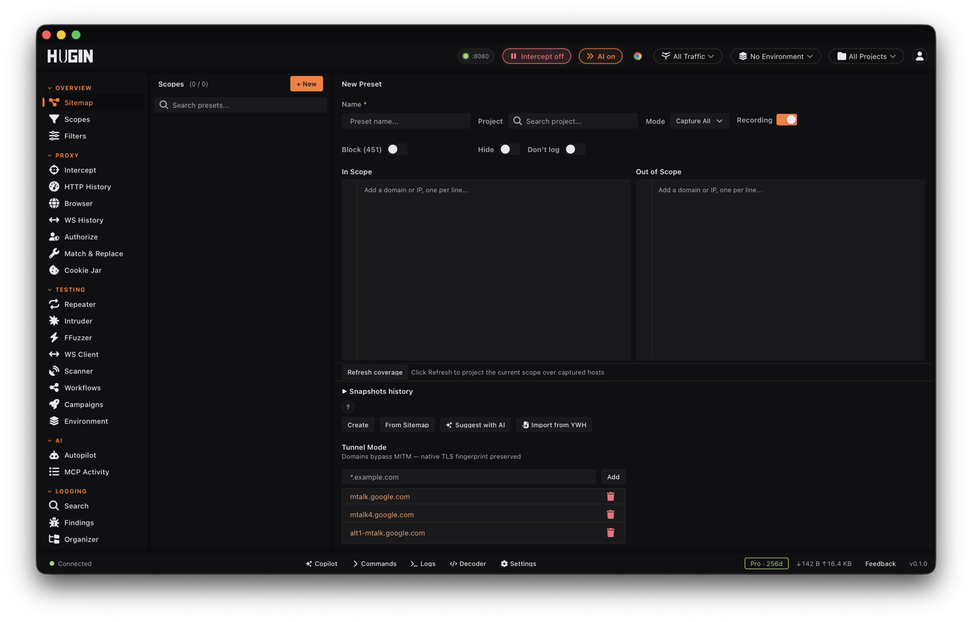Open the FFuzzer lightning icon
Image resolution: width=972 pixels, height=622 pixels.
coord(54,338)
